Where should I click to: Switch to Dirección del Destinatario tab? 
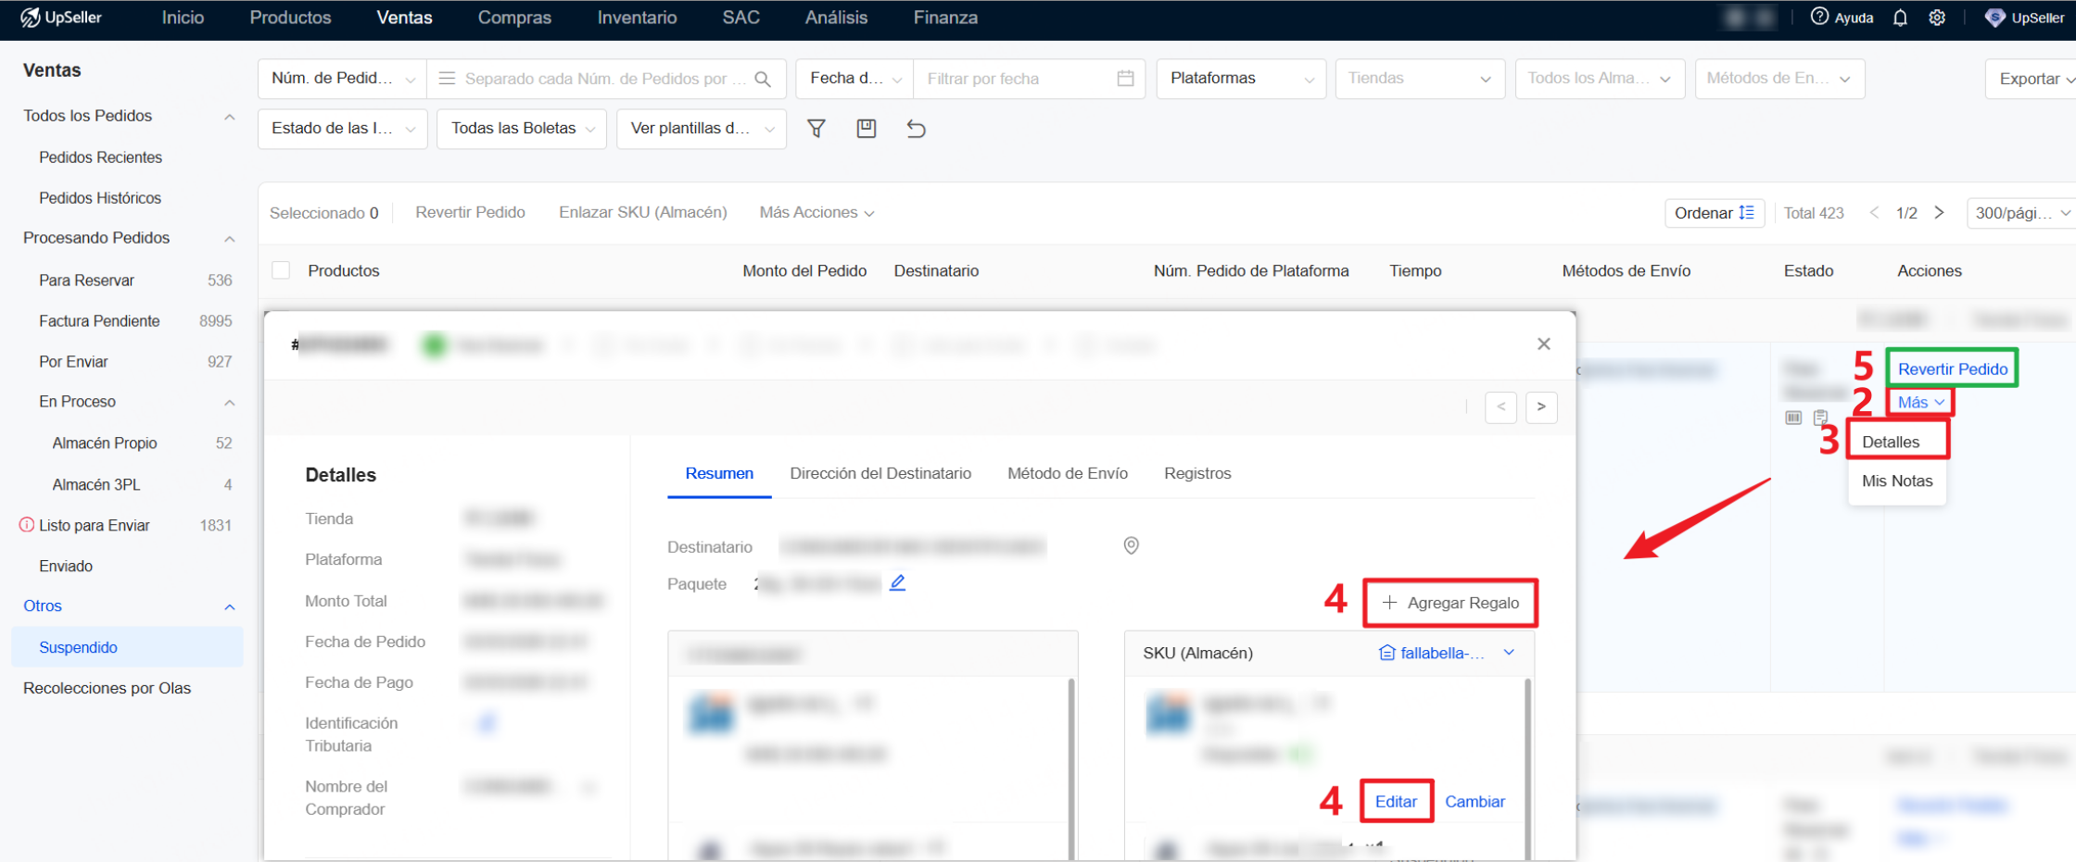tap(880, 473)
